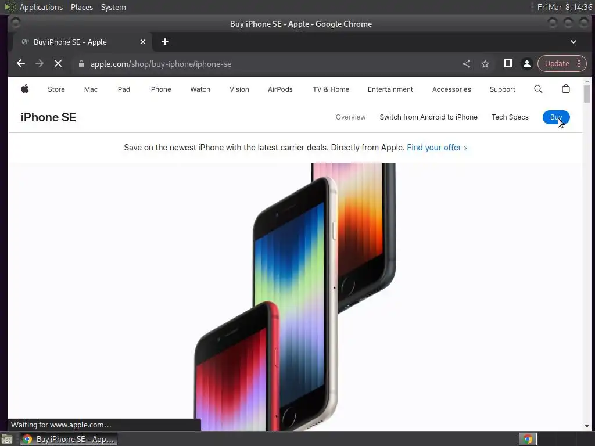Share this page via share icon
The width and height of the screenshot is (595, 446).
point(467,64)
